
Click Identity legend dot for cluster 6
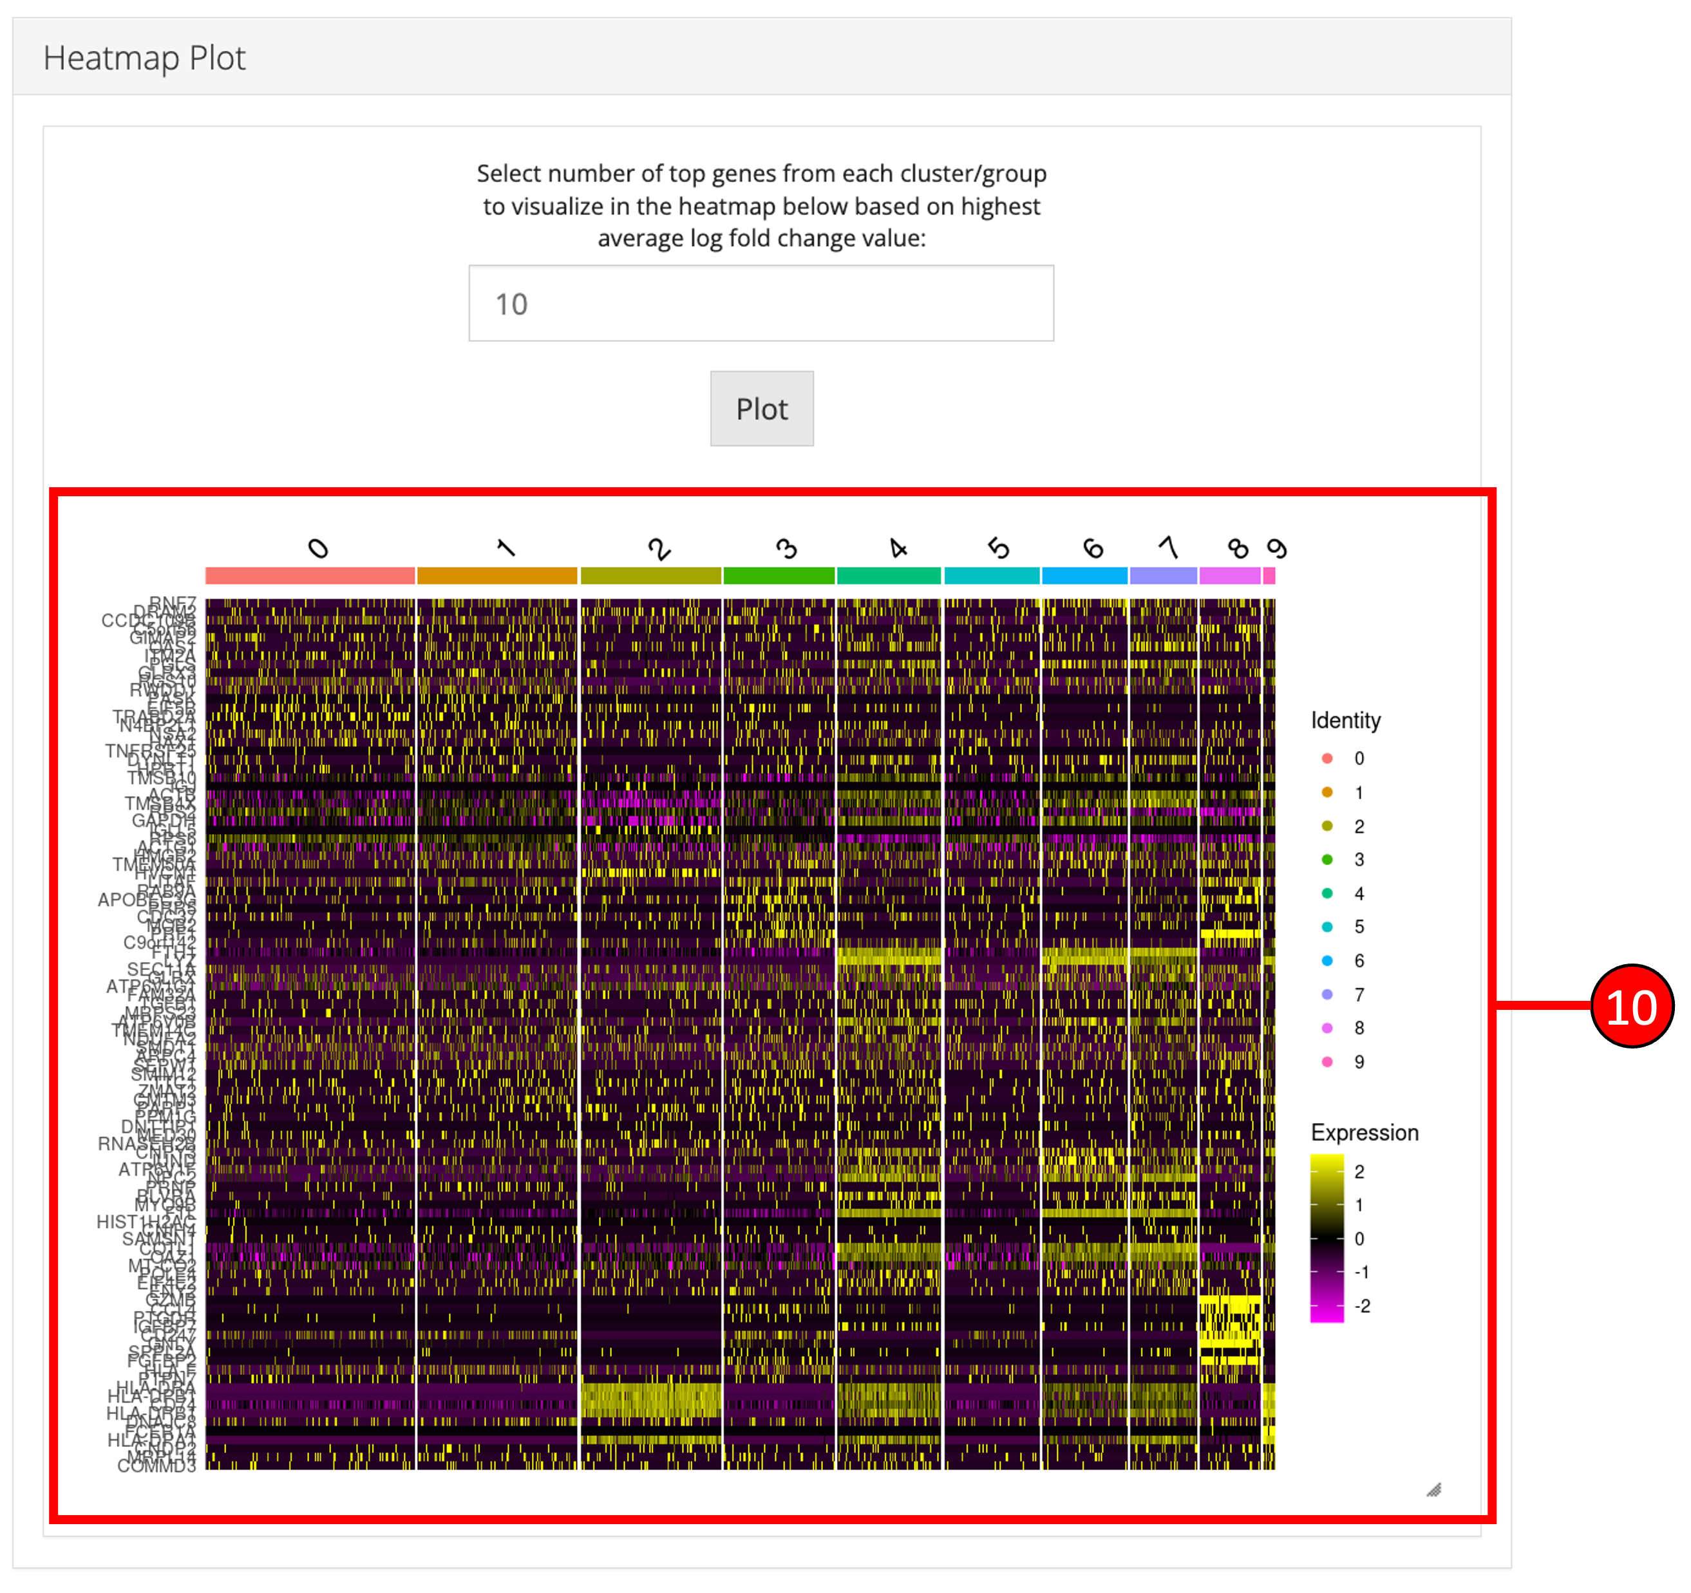coord(1327,960)
